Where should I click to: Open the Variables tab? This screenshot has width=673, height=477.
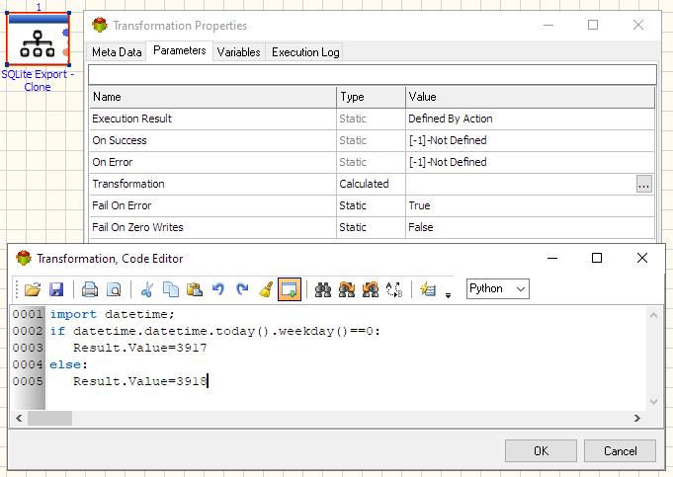coord(238,52)
